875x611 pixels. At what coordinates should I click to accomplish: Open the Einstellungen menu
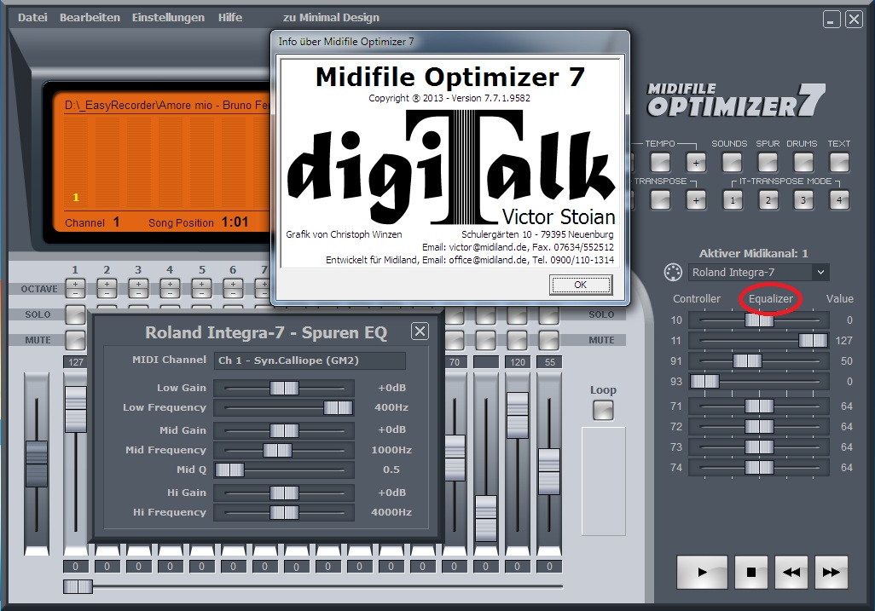point(168,17)
